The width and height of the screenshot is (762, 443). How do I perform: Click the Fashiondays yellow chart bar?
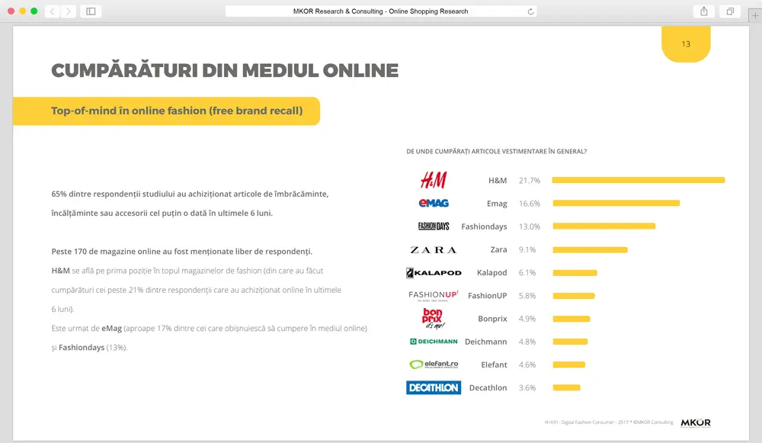click(604, 226)
